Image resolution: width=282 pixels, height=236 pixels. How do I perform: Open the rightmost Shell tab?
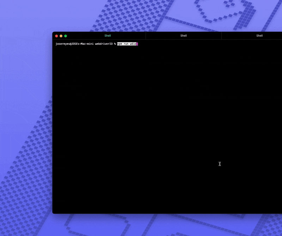click(x=259, y=36)
